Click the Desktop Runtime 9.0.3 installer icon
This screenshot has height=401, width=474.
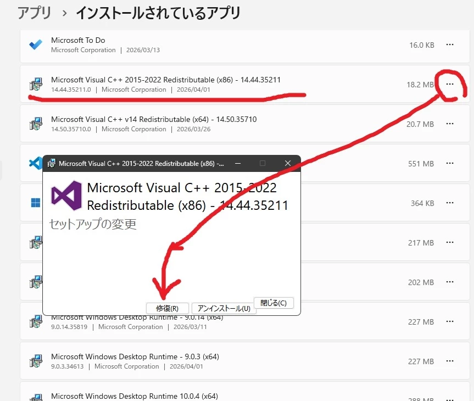click(36, 361)
